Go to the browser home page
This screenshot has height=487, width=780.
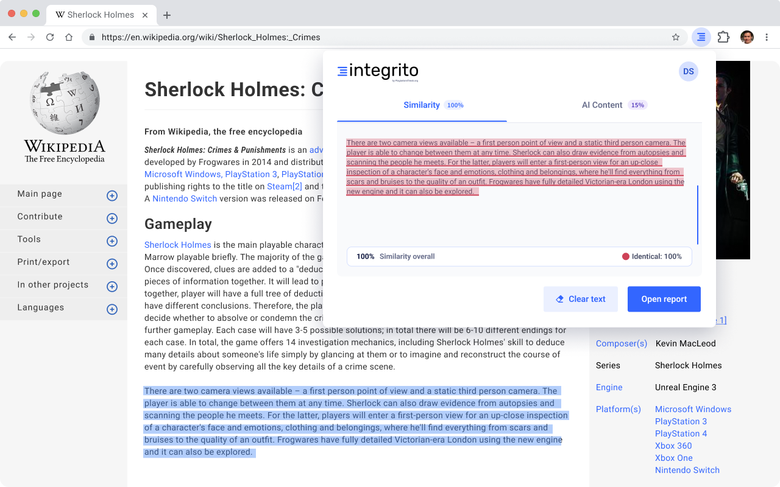(x=69, y=37)
